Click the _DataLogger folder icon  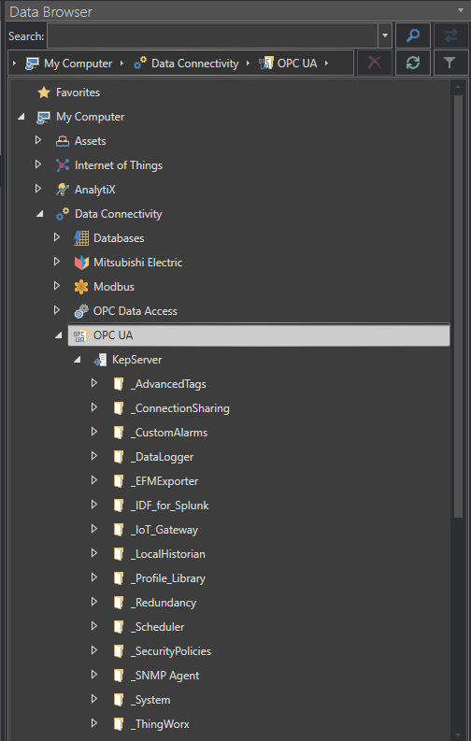pos(119,457)
